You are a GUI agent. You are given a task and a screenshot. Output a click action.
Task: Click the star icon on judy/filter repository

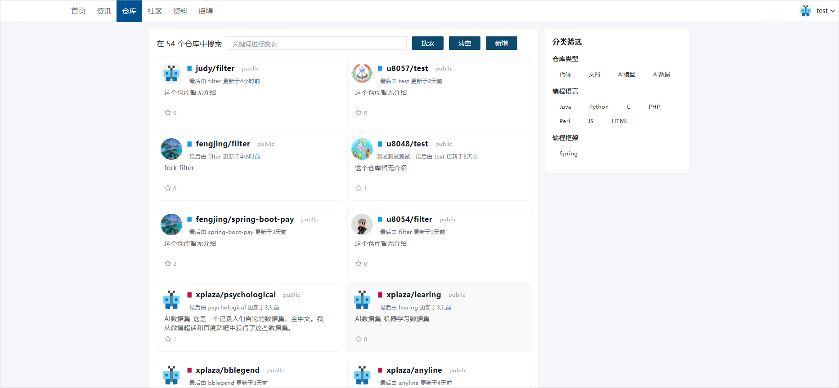(168, 113)
